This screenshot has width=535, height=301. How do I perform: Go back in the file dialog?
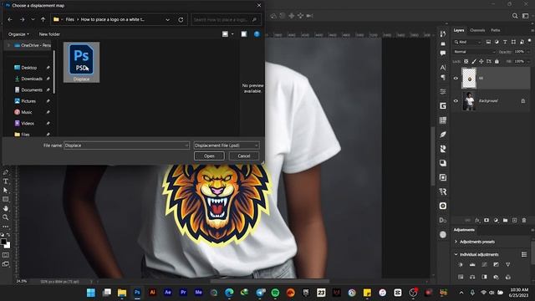coord(10,20)
